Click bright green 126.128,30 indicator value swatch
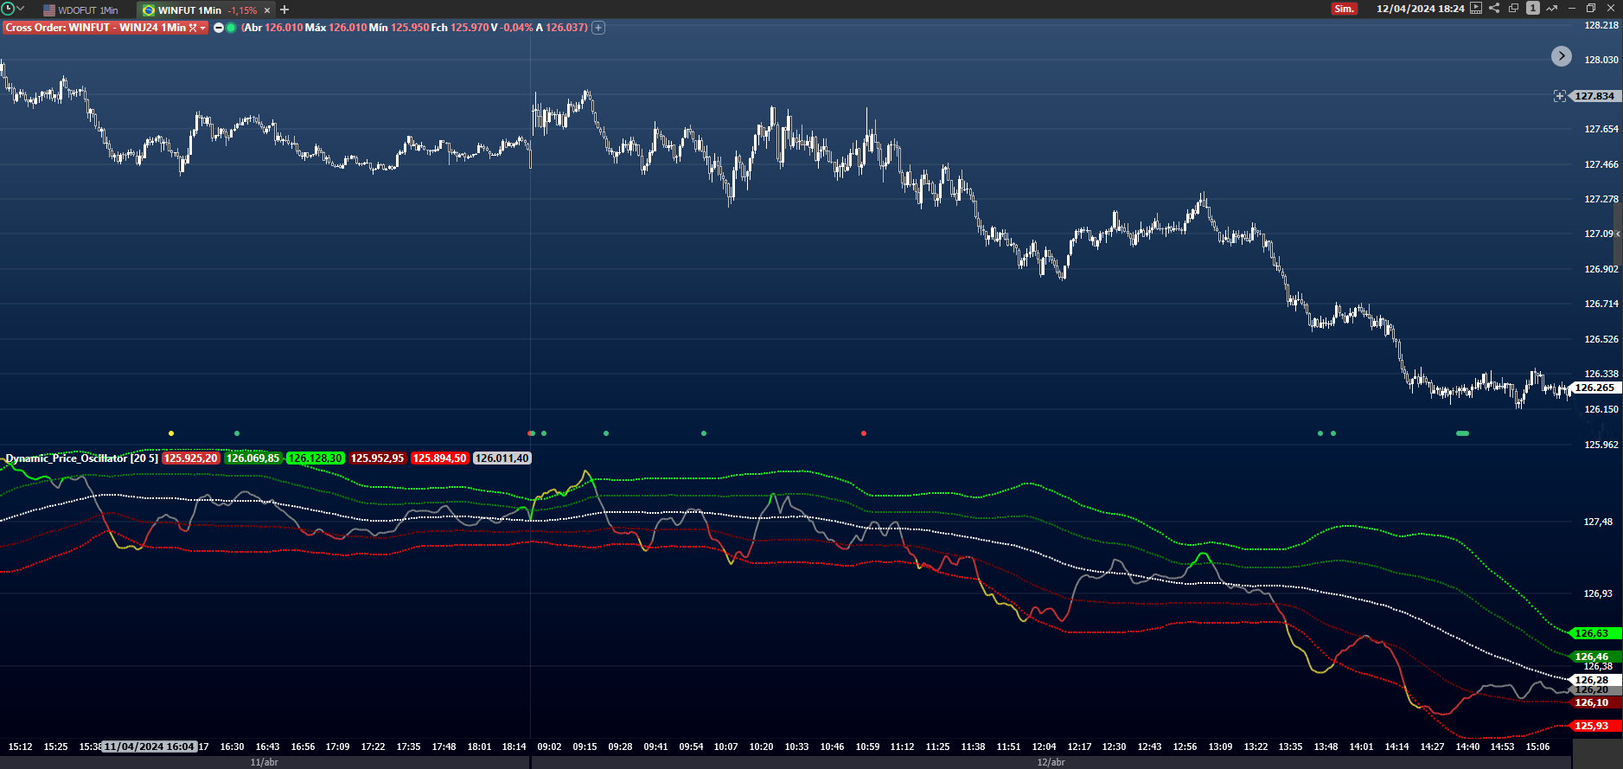 click(316, 458)
